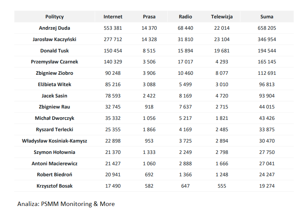Screen dimensions: 303x216
Task: Click Andrzej Duda's Suma value 658 205
Action: tap(267, 28)
